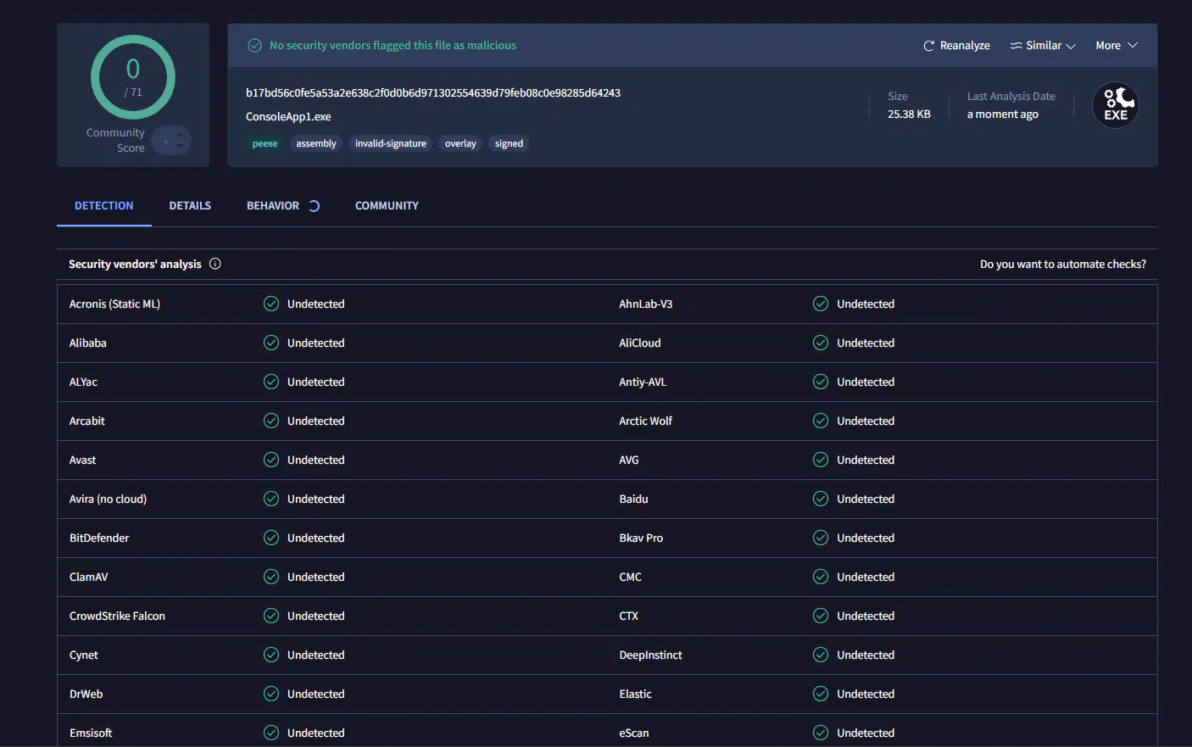Viewport: 1192px width, 747px height.
Task: Click the ConsoleApp1.exe file name
Action: [288, 116]
